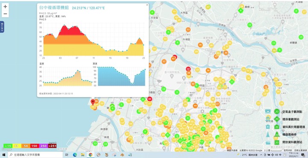Click the yellow 35 legend swatch
Viewport: 308px width, 158px height.
[x=17, y=146]
